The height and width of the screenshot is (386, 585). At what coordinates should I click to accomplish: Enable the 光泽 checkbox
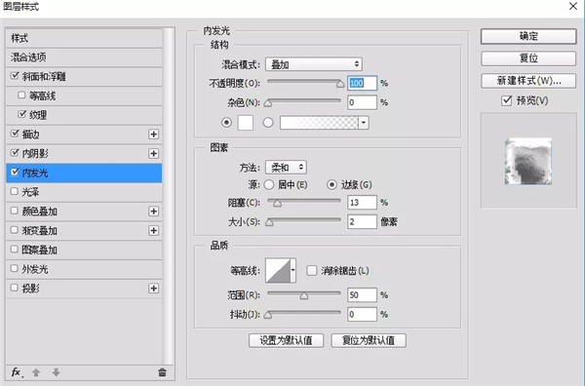click(15, 191)
